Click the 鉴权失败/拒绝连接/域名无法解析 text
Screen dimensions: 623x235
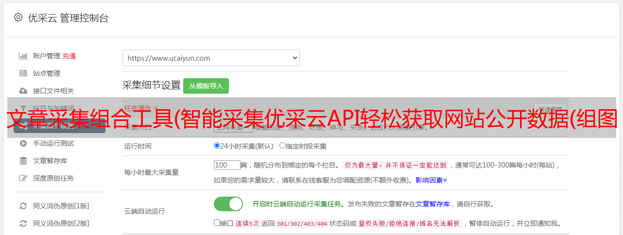tap(409, 223)
